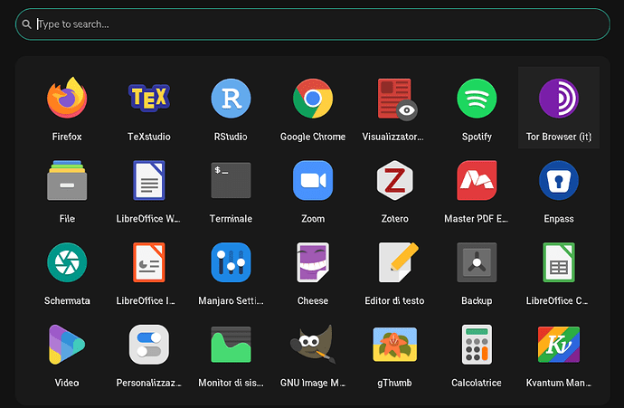Launch Monitor di sistema
624x408 pixels.
pos(231,344)
